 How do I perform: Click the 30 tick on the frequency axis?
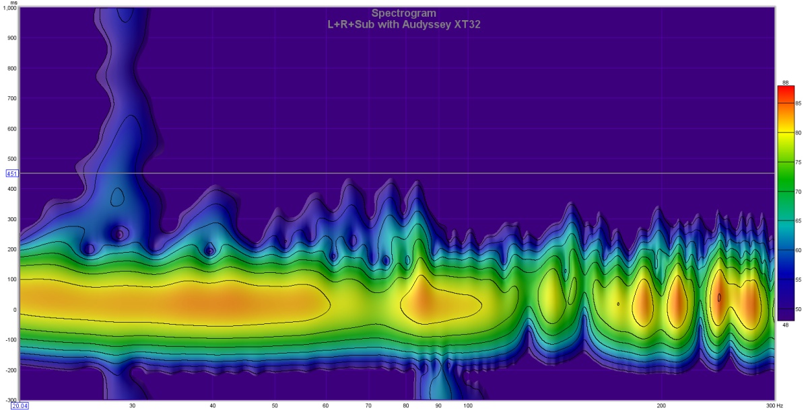(x=132, y=405)
